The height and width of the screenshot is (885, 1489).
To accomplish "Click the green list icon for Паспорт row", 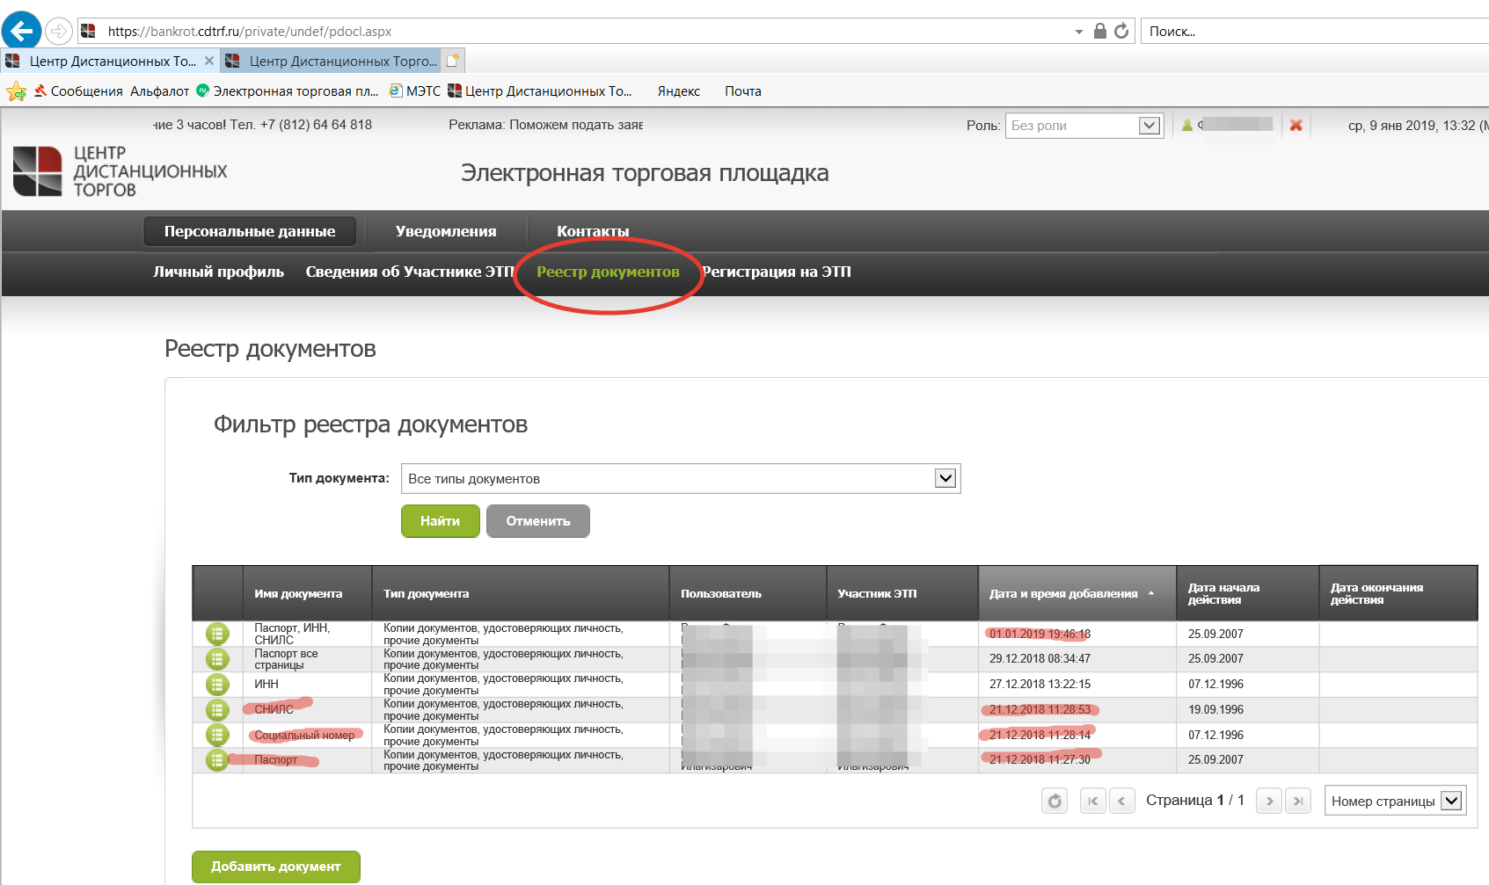I will [217, 760].
